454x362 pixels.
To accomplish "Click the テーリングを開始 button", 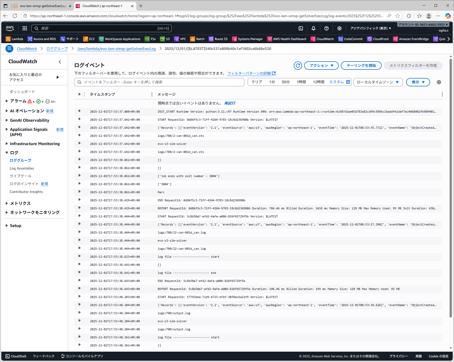I will [361, 66].
